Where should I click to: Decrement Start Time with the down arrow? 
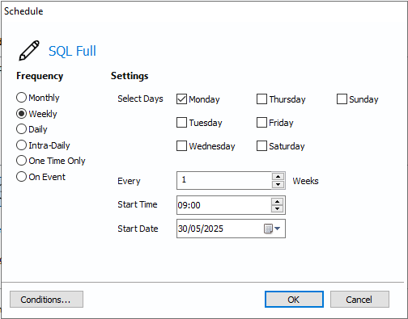pyautogui.click(x=277, y=209)
